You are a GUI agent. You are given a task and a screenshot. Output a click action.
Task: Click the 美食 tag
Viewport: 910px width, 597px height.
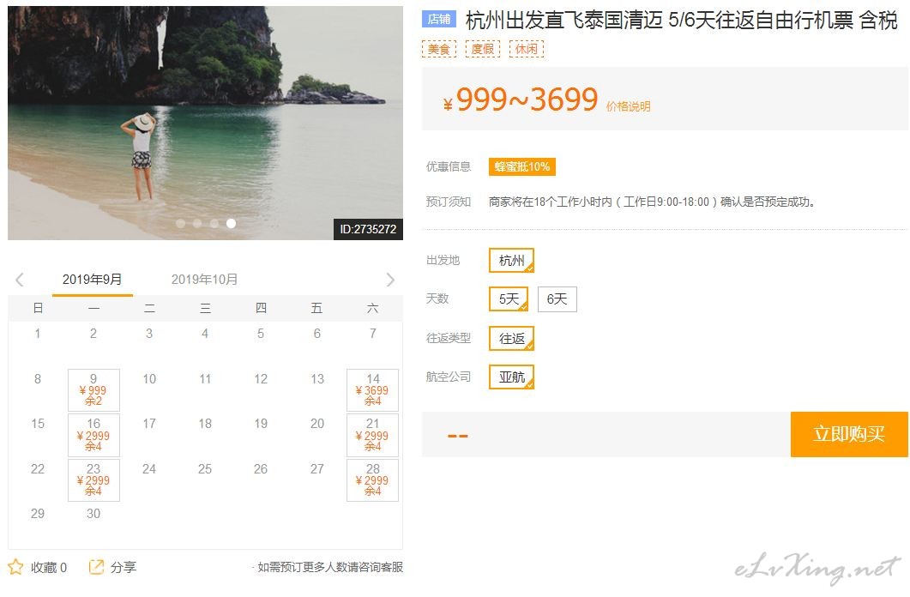pos(439,49)
